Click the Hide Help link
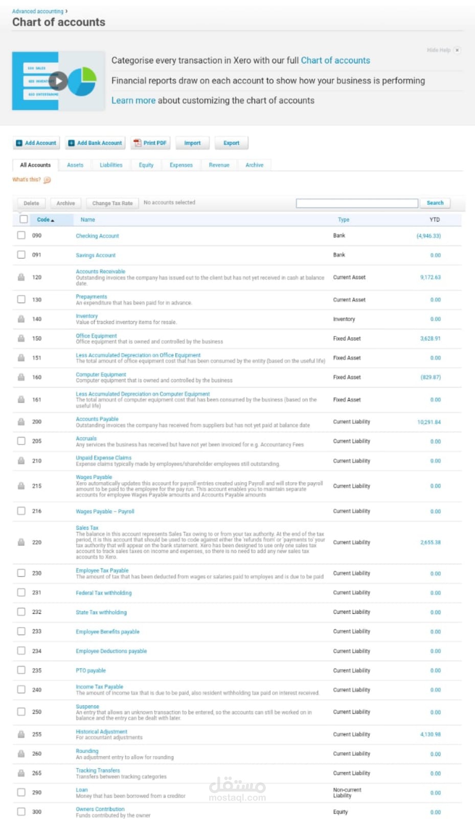The image size is (475, 819). coord(439,50)
